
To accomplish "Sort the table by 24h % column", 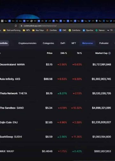I will pos(64,53).
